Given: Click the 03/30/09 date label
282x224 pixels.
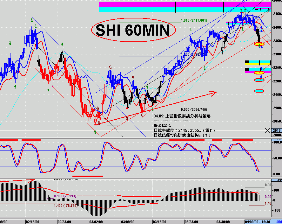Looking at the screenshot, I should pos(223,222).
